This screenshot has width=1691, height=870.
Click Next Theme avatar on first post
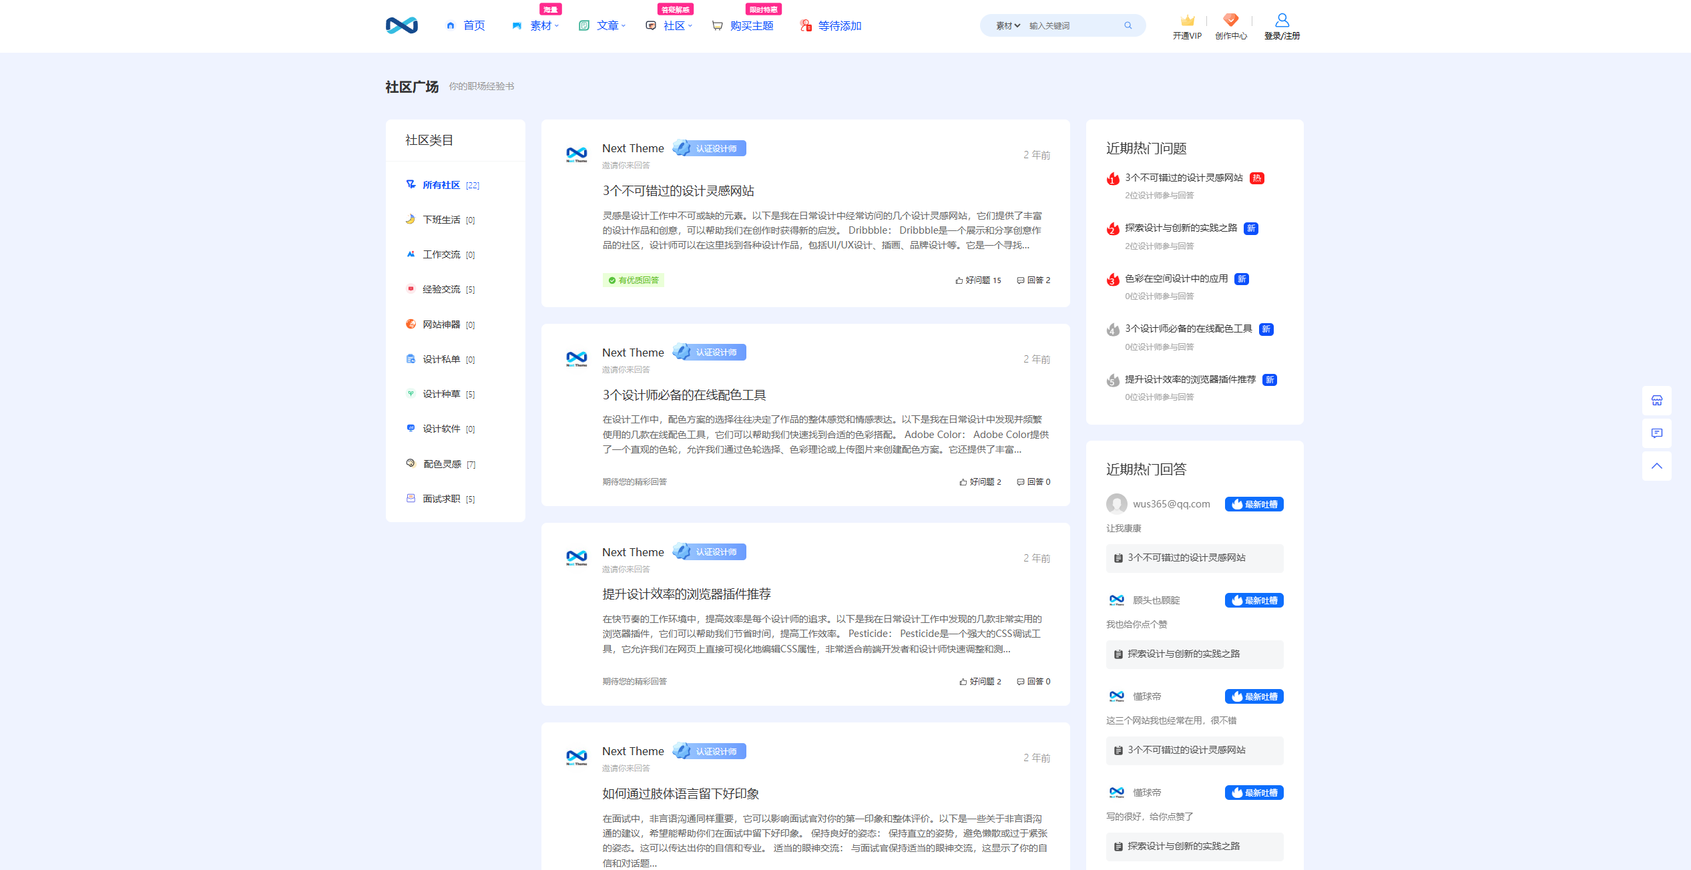577,155
